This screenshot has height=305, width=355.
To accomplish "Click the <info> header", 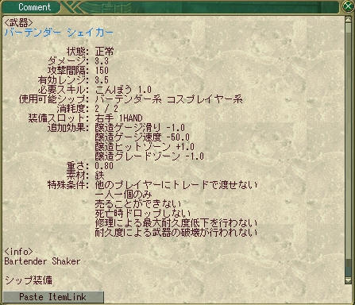I will pyautogui.click(x=18, y=252).
